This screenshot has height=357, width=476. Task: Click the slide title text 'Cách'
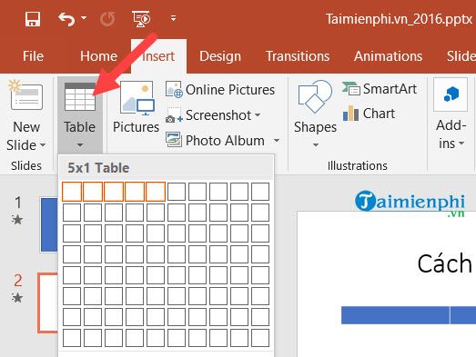pyautogui.click(x=445, y=263)
